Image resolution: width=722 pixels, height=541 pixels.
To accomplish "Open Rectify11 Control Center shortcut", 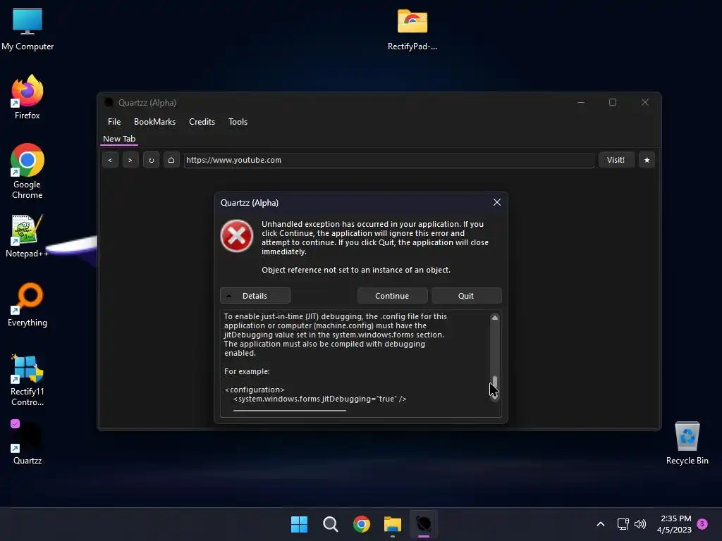I will click(27, 380).
